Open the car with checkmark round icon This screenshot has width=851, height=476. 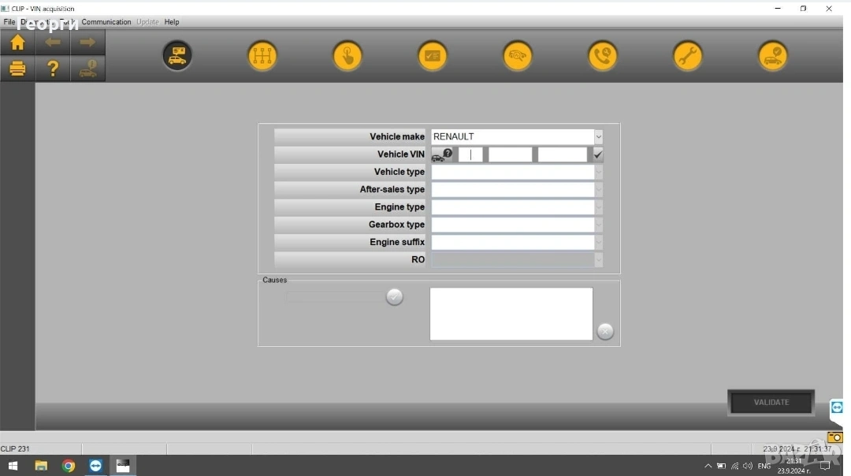773,55
